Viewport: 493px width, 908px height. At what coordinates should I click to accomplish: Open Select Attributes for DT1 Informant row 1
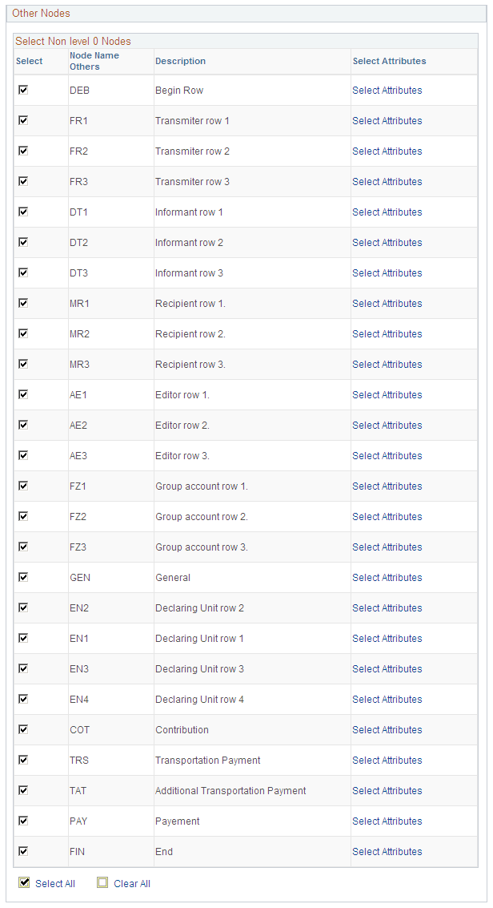[387, 212]
